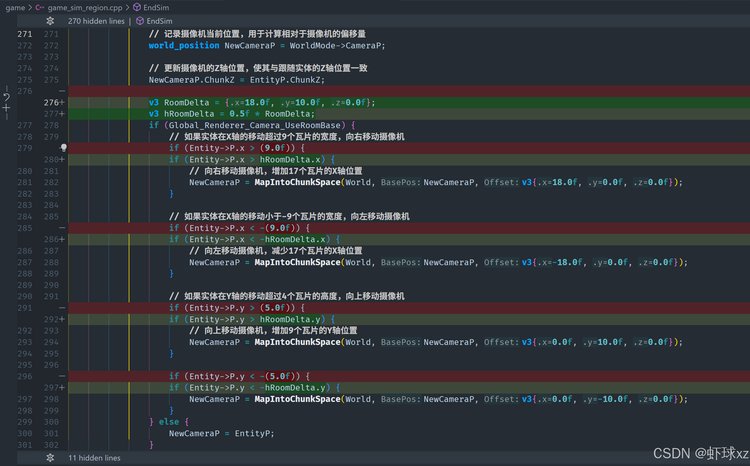Click the cube icon in the hidden lines bar

[140, 21]
